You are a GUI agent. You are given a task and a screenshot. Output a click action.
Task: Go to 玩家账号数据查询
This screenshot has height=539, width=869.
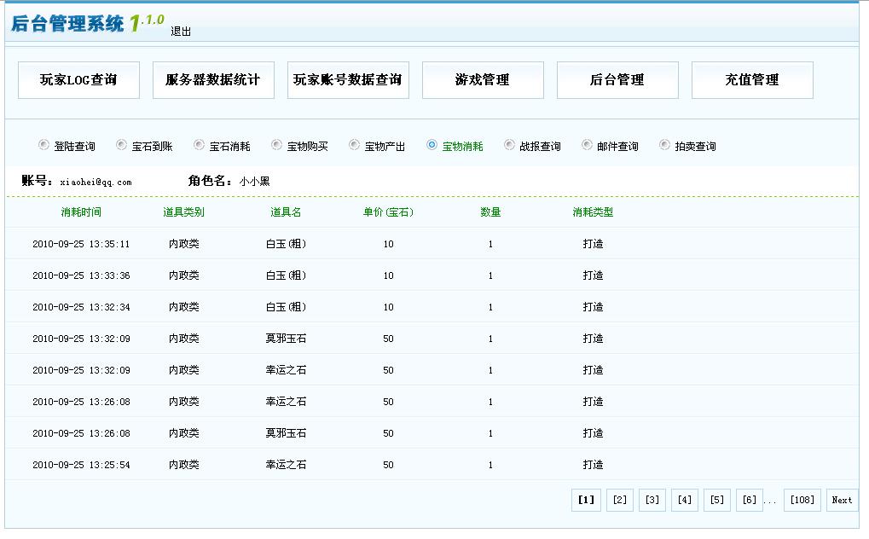(348, 80)
